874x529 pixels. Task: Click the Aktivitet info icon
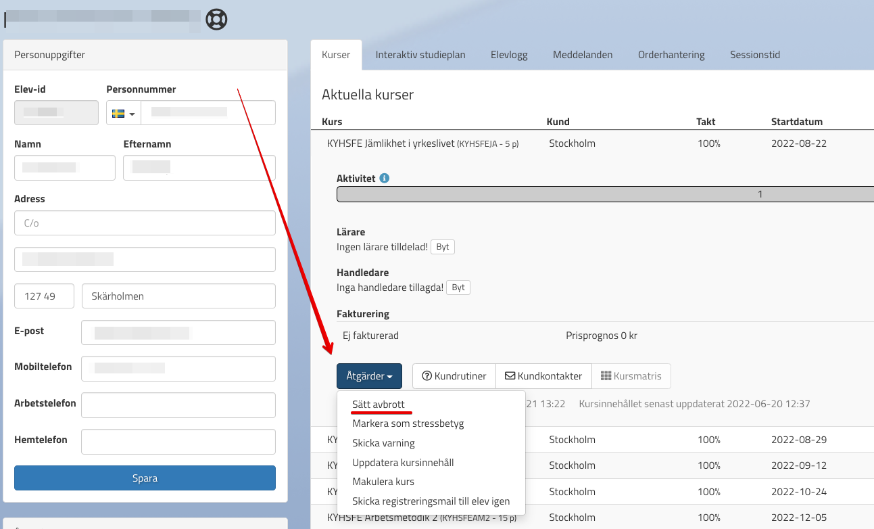click(x=384, y=179)
